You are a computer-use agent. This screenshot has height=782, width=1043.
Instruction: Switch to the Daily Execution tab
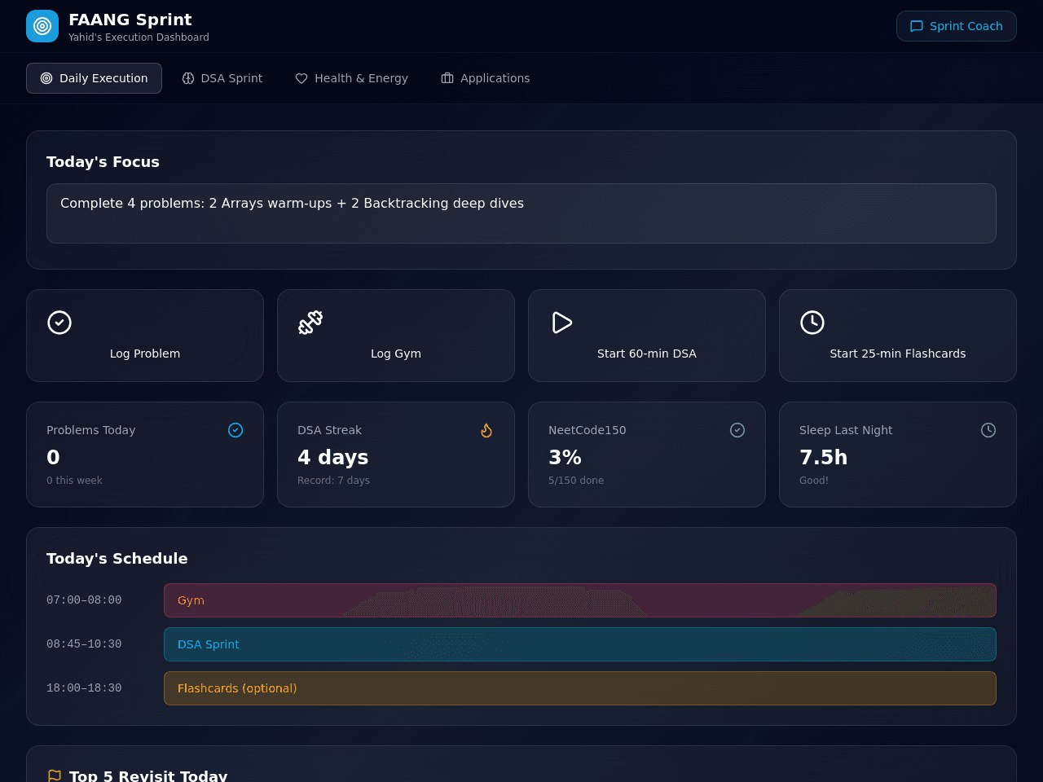94,78
